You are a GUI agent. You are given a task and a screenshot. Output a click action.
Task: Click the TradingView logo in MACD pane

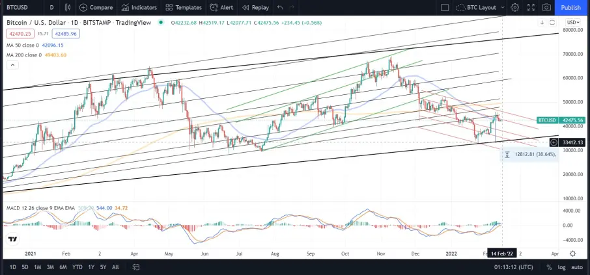click(13, 239)
